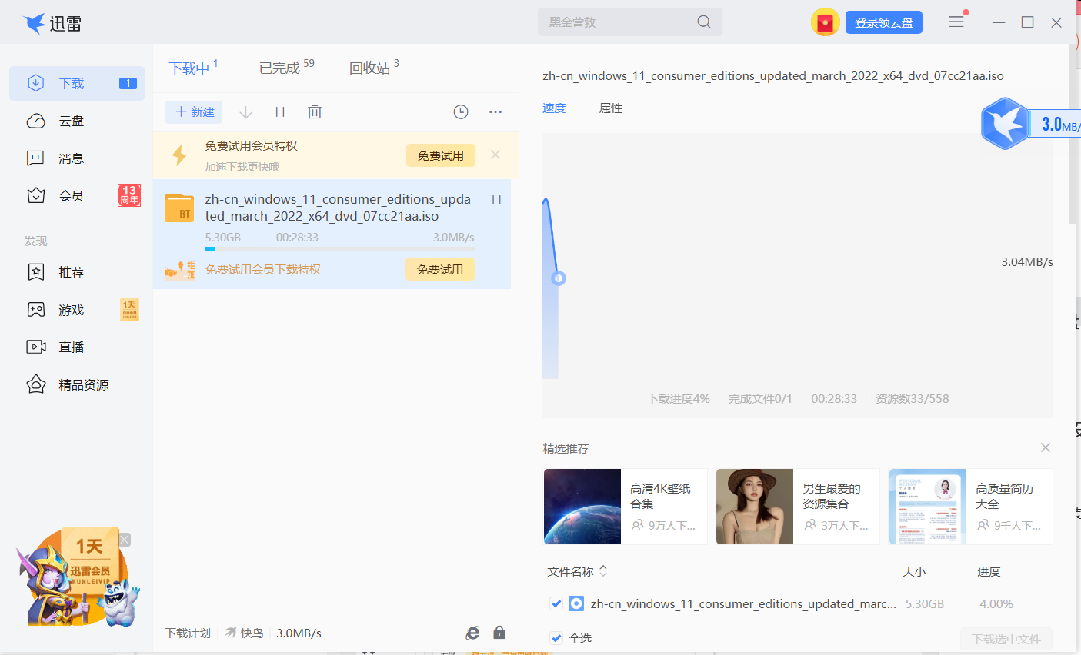Open download history via the clock icon
Image resolution: width=1081 pixels, height=655 pixels.
click(460, 111)
